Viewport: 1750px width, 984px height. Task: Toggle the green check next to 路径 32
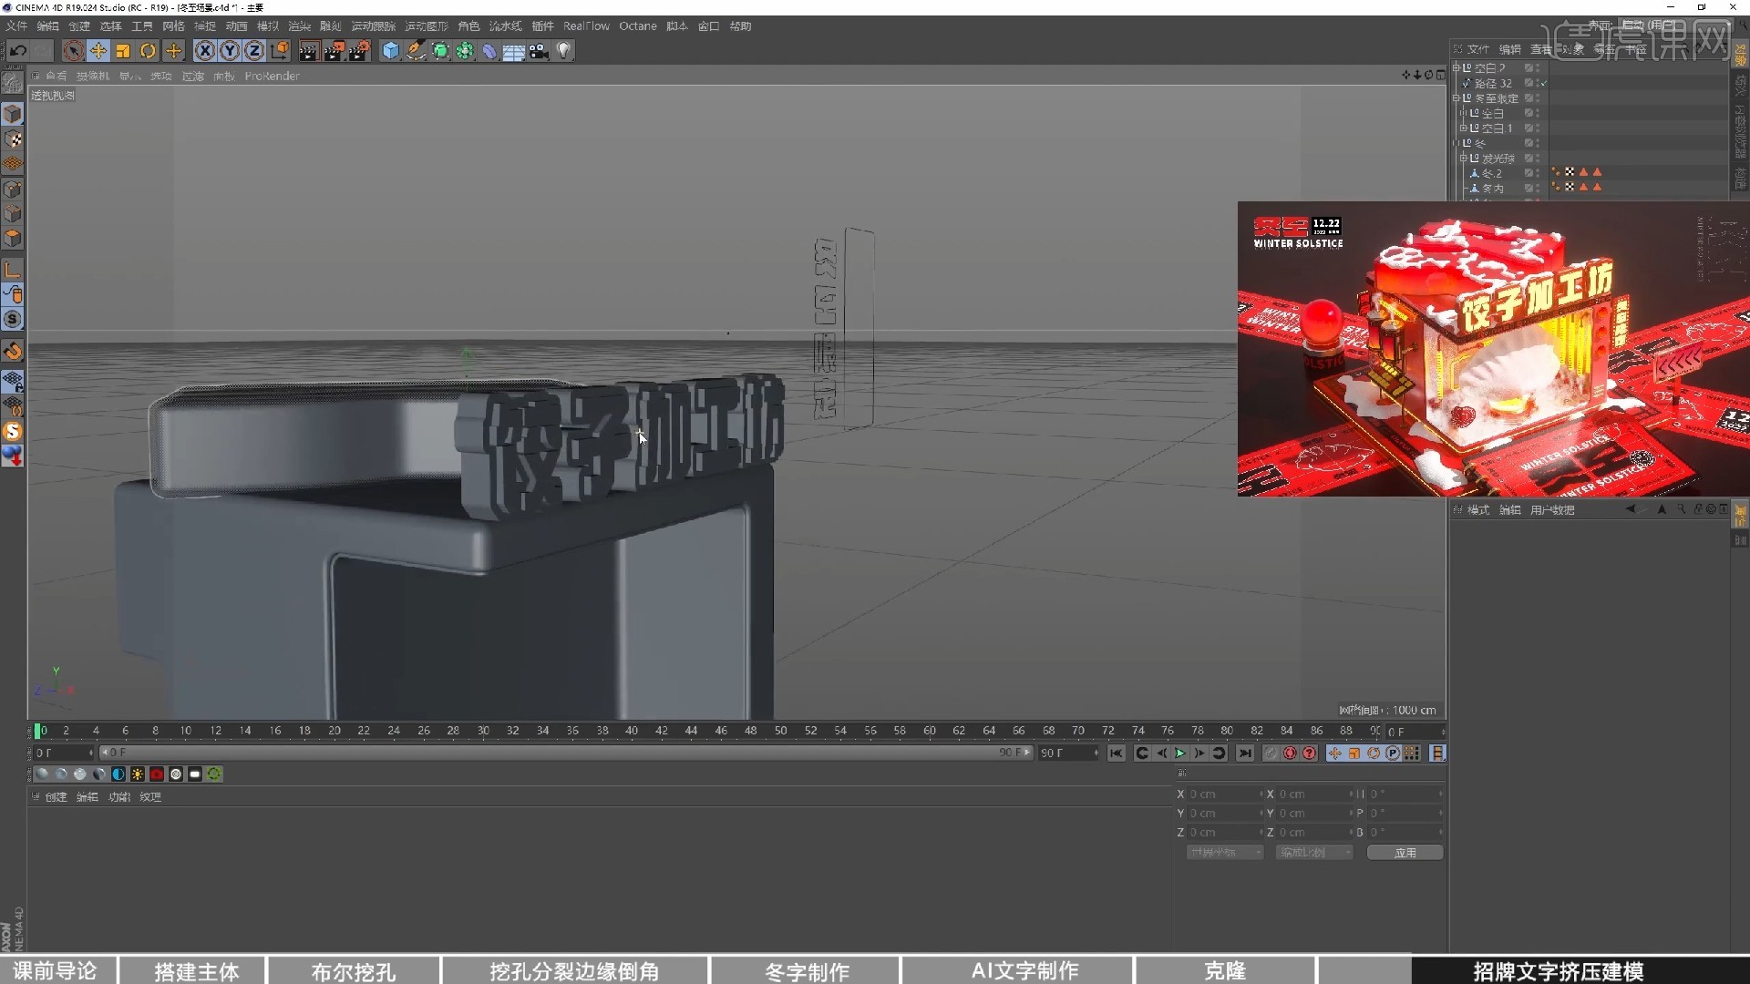(1546, 84)
